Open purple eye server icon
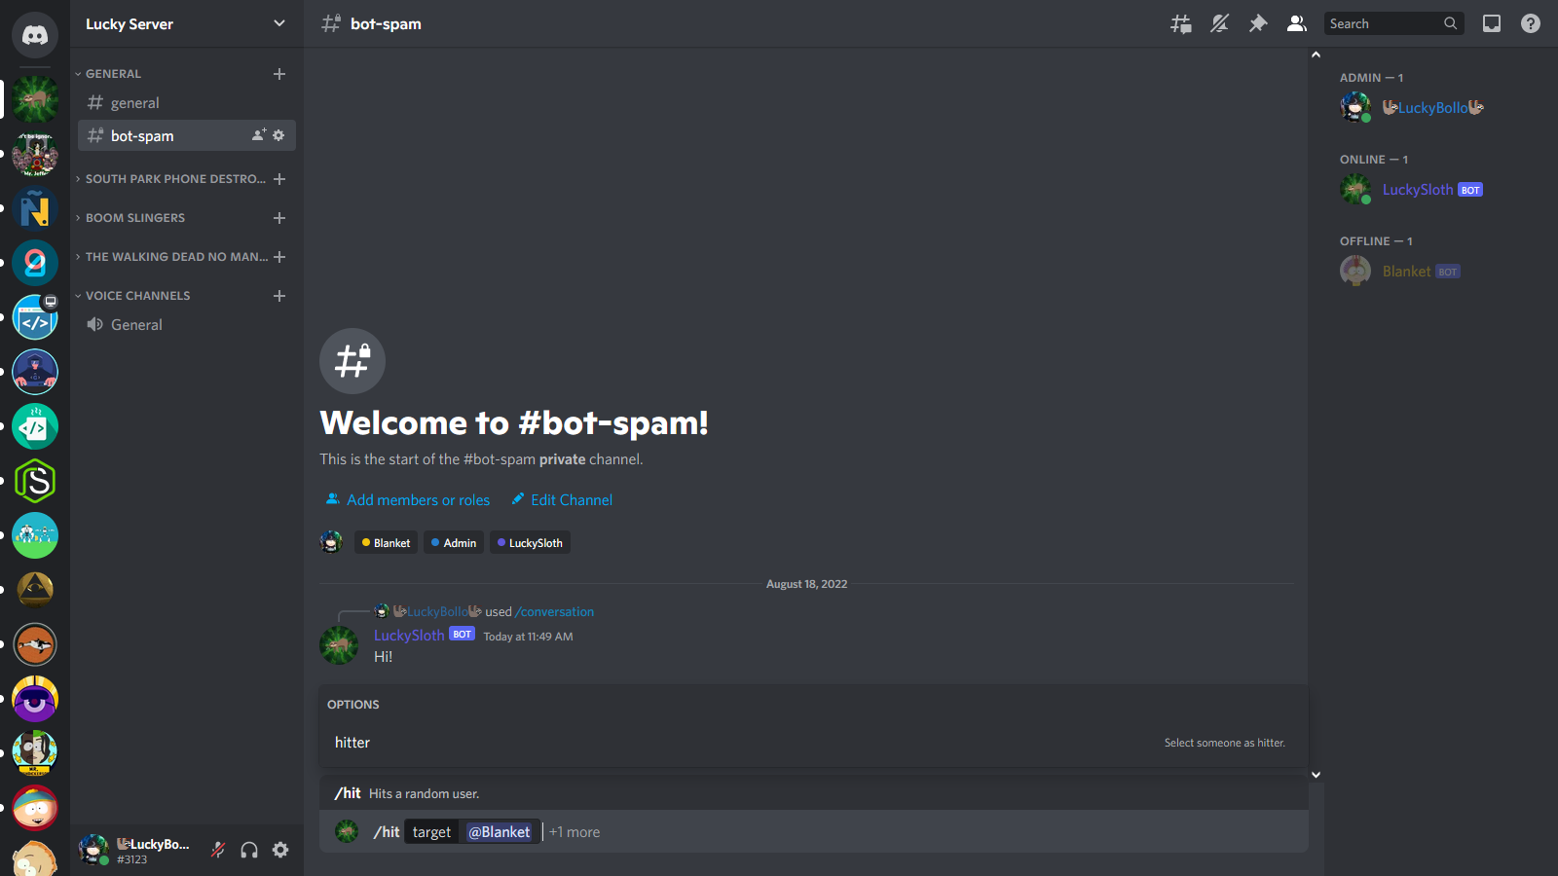This screenshot has height=876, width=1558. [x=35, y=699]
